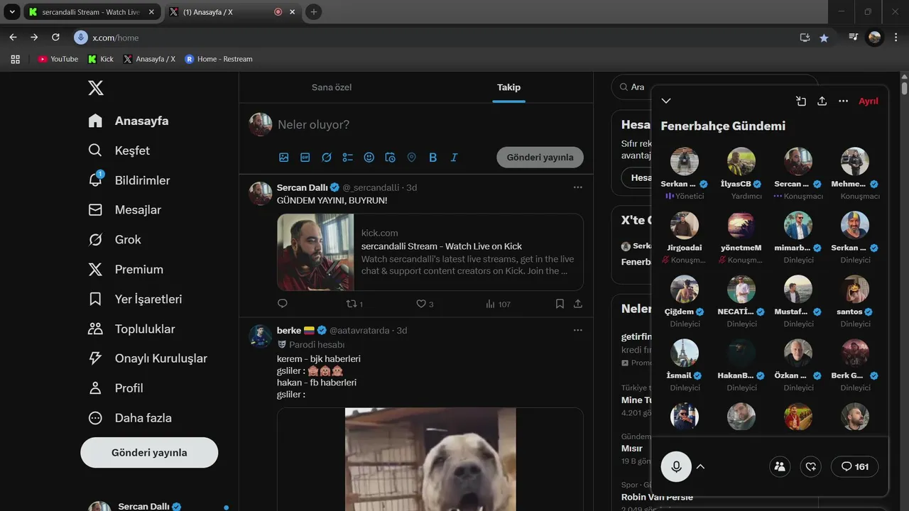Screen dimensions: 909x511
Task: Like Sercan Dallı's post
Action: [425, 304]
